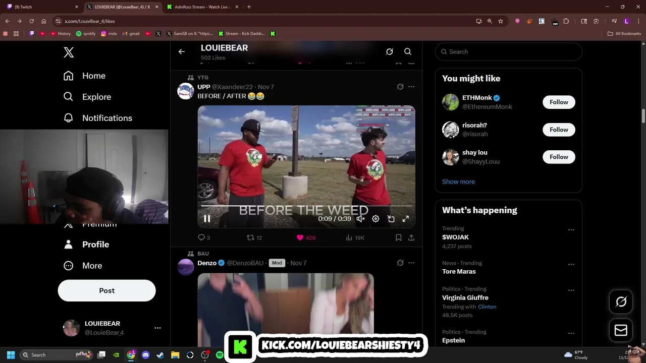Click Grok icon on Denzo's post
This screenshot has height=363, width=646.
point(400,263)
